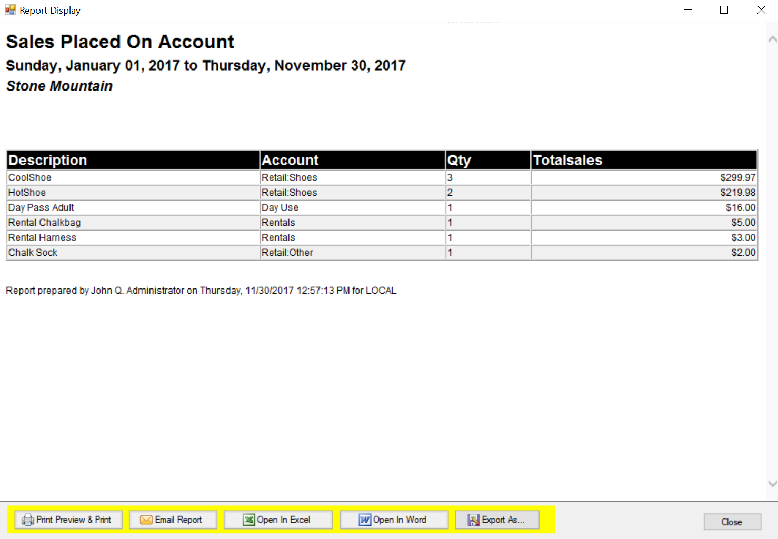Image resolution: width=778 pixels, height=539 pixels.
Task: Close the report with Close button
Action: pyautogui.click(x=732, y=522)
